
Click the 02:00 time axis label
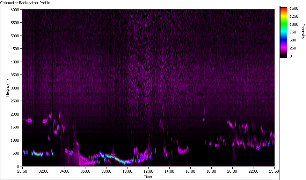pos(43,171)
